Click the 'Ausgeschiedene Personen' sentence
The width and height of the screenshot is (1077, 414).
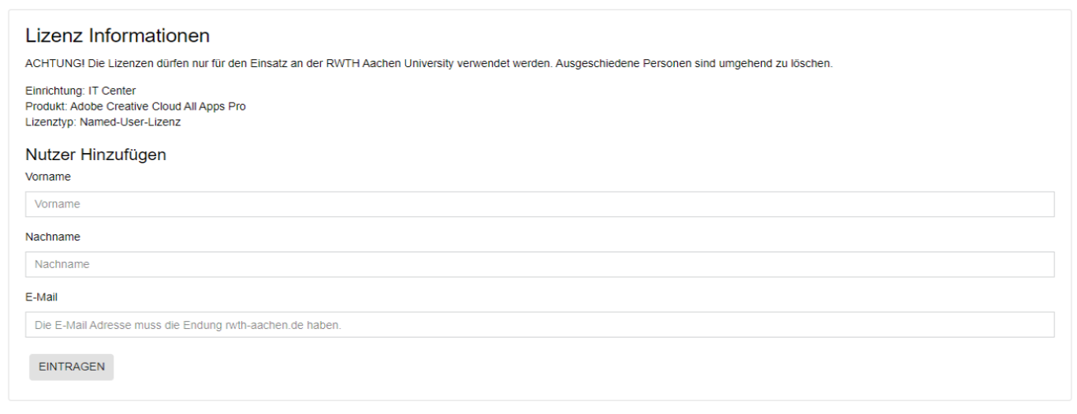(x=694, y=63)
